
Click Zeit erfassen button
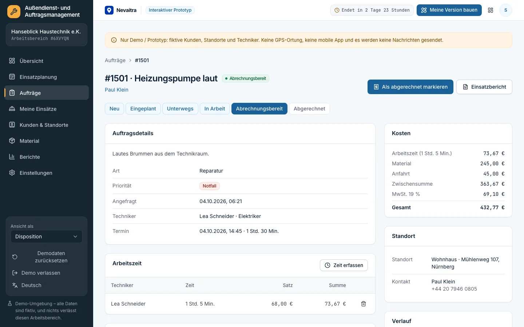tap(344, 265)
